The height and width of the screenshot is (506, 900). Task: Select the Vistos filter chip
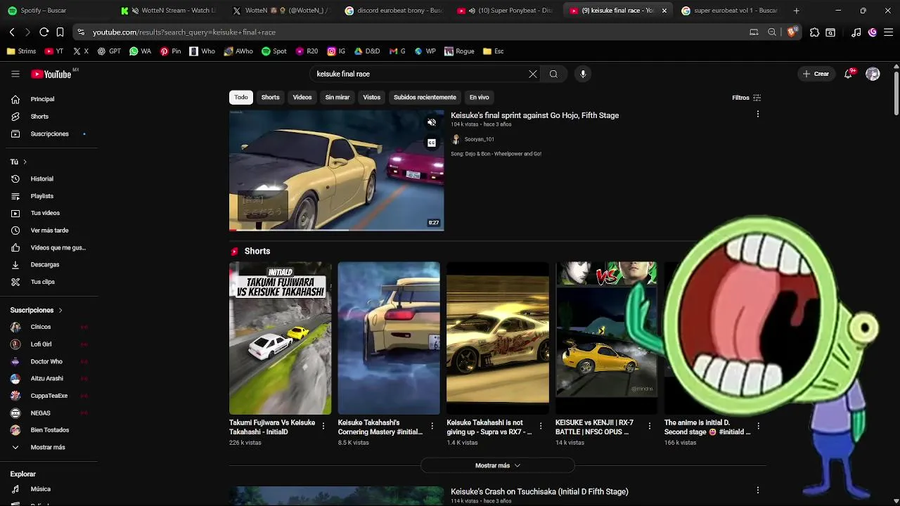pos(372,97)
